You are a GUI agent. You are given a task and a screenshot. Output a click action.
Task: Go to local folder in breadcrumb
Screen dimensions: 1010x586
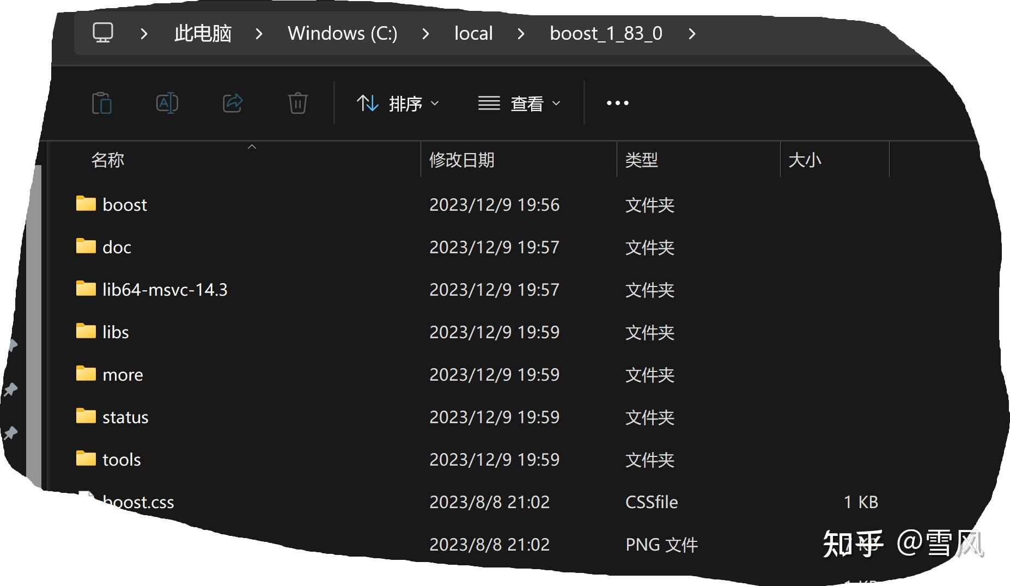473,34
